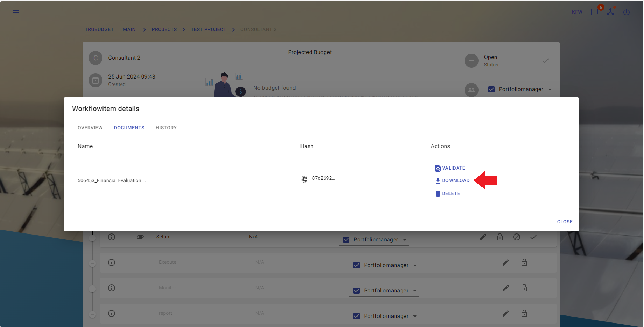
Task: Open info for Execute workflow item
Action: (x=112, y=262)
